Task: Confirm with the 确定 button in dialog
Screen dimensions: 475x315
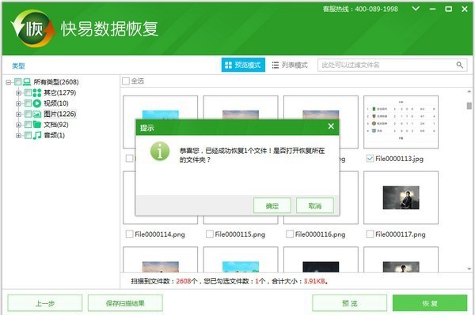Action: pyautogui.click(x=272, y=206)
